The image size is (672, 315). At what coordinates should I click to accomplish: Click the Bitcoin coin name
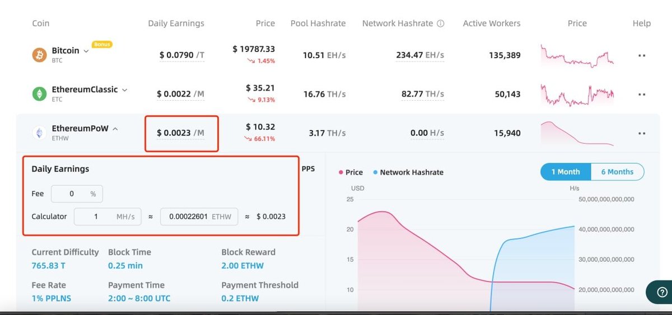pyautogui.click(x=66, y=50)
